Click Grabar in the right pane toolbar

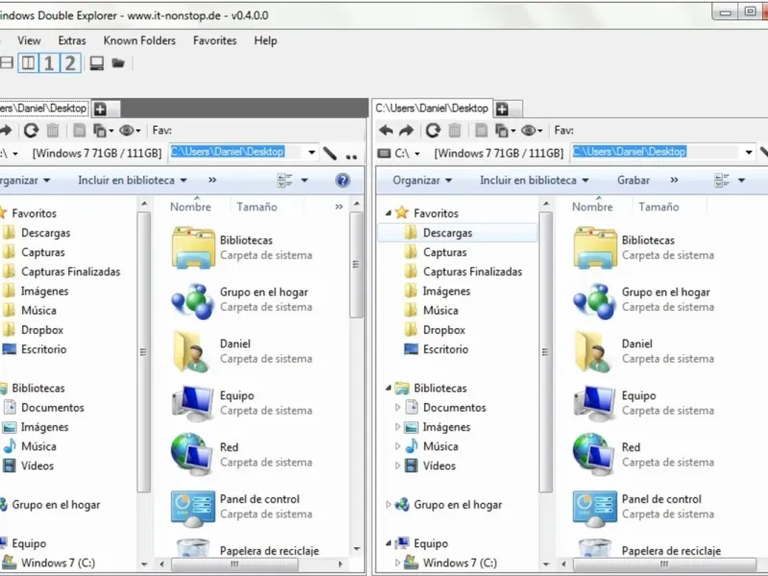click(x=634, y=180)
